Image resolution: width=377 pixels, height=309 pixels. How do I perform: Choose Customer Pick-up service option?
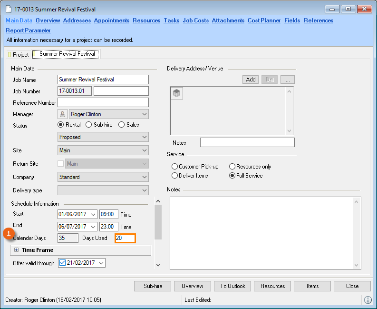[175, 167]
